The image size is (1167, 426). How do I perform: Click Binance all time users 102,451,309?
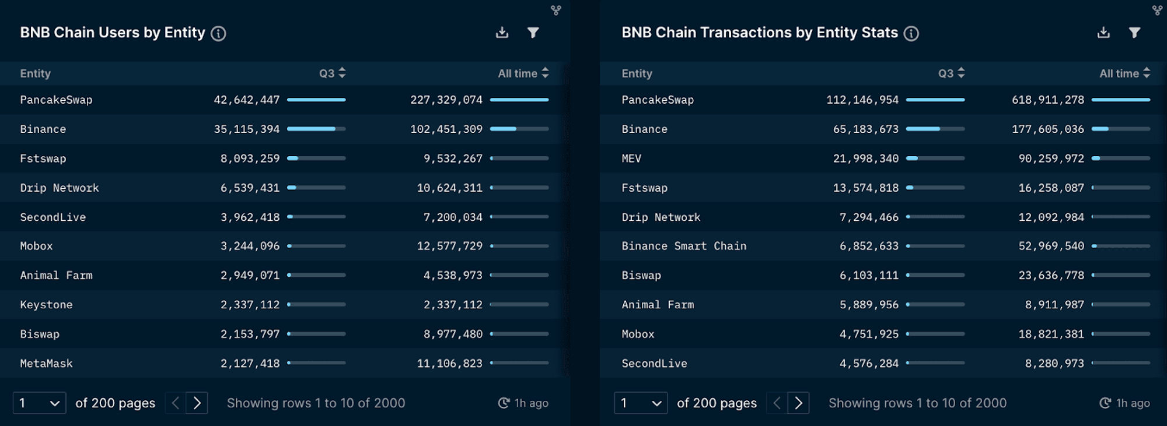point(446,129)
